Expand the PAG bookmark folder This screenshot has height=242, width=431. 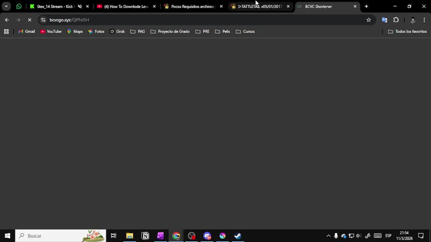138,31
